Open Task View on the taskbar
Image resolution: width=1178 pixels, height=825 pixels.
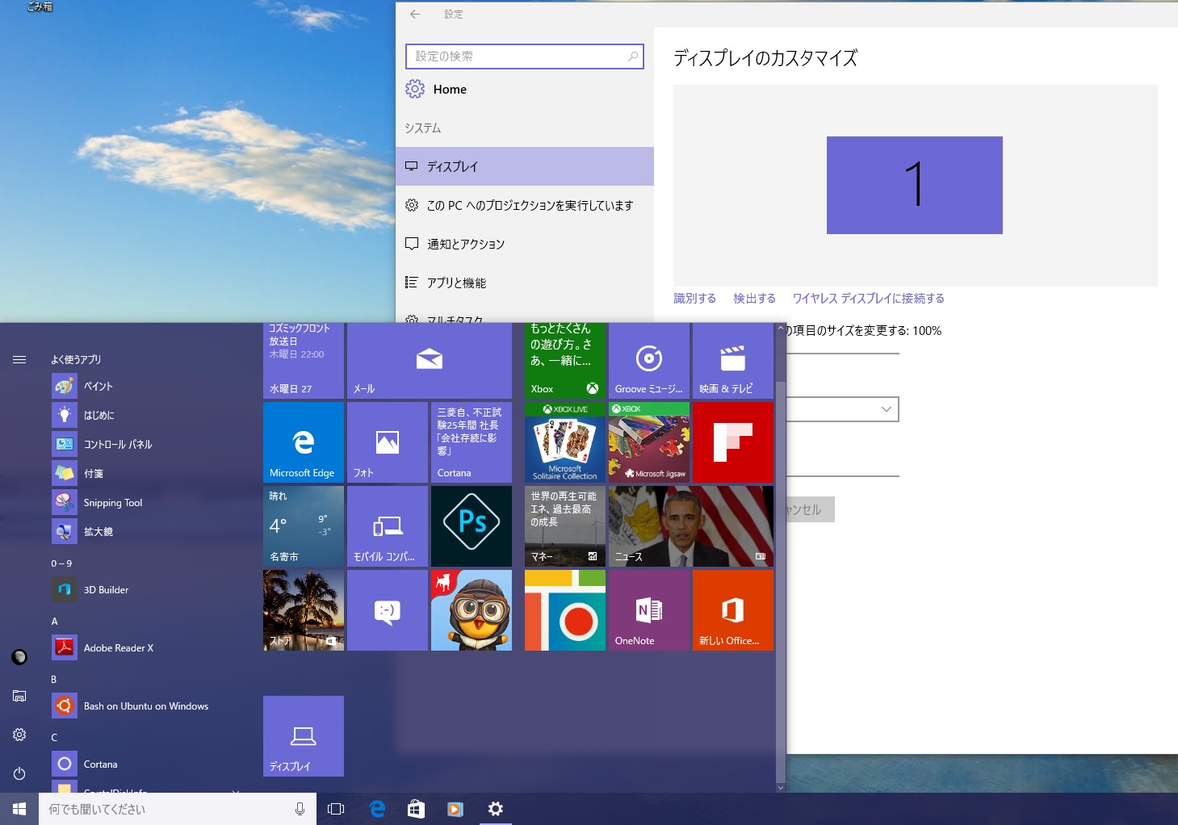click(336, 809)
